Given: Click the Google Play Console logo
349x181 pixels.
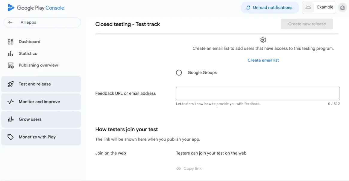Looking at the screenshot, I should [x=36, y=7].
